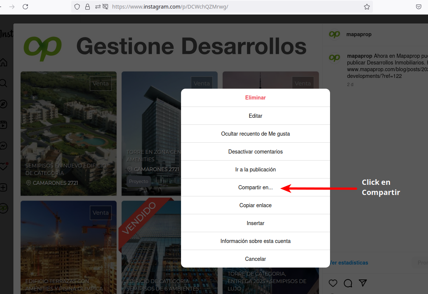Screen dimensions: 428x294
Task: Click Compartir en... option
Action: (256, 187)
